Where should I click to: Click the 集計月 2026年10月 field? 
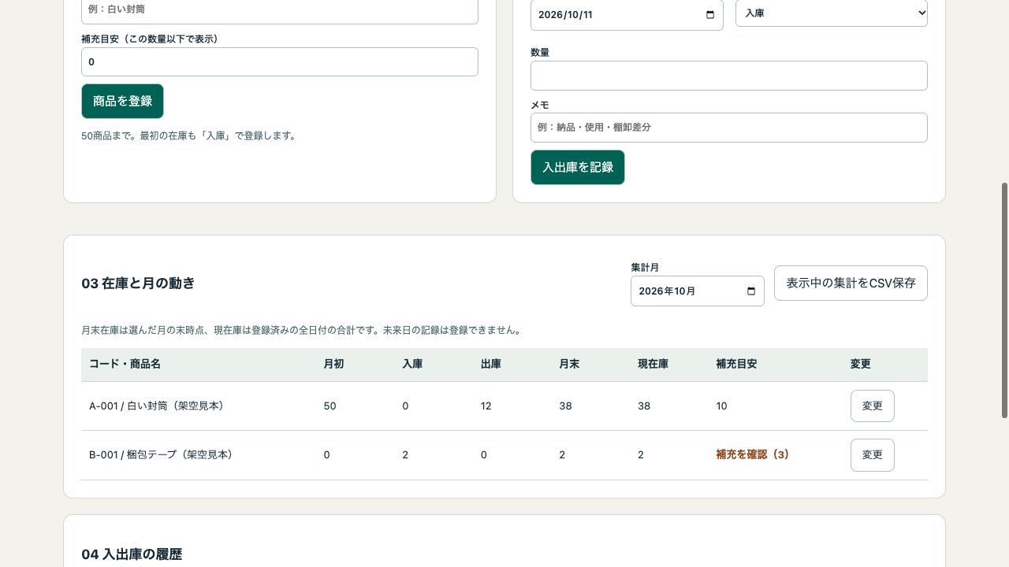click(698, 291)
